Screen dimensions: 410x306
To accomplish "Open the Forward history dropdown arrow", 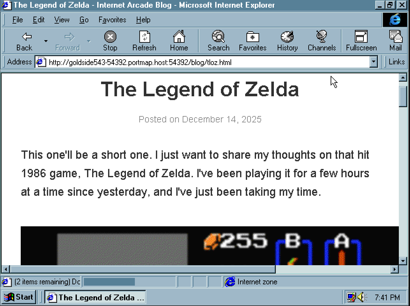I will (x=89, y=41).
